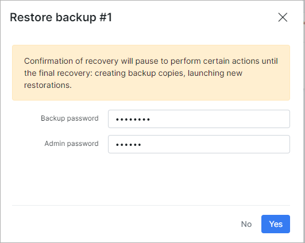Click the word 'restorations.' in the warning
Image resolution: width=305 pixels, height=243 pixels.
pos(48,85)
